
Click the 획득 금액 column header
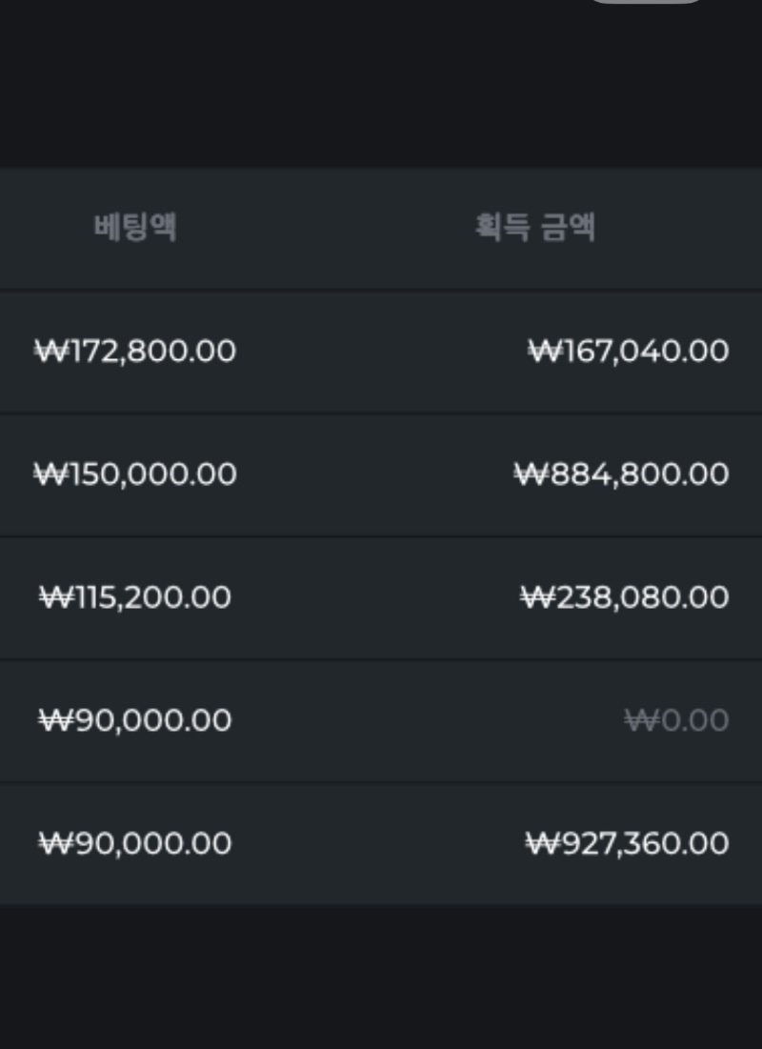click(535, 228)
